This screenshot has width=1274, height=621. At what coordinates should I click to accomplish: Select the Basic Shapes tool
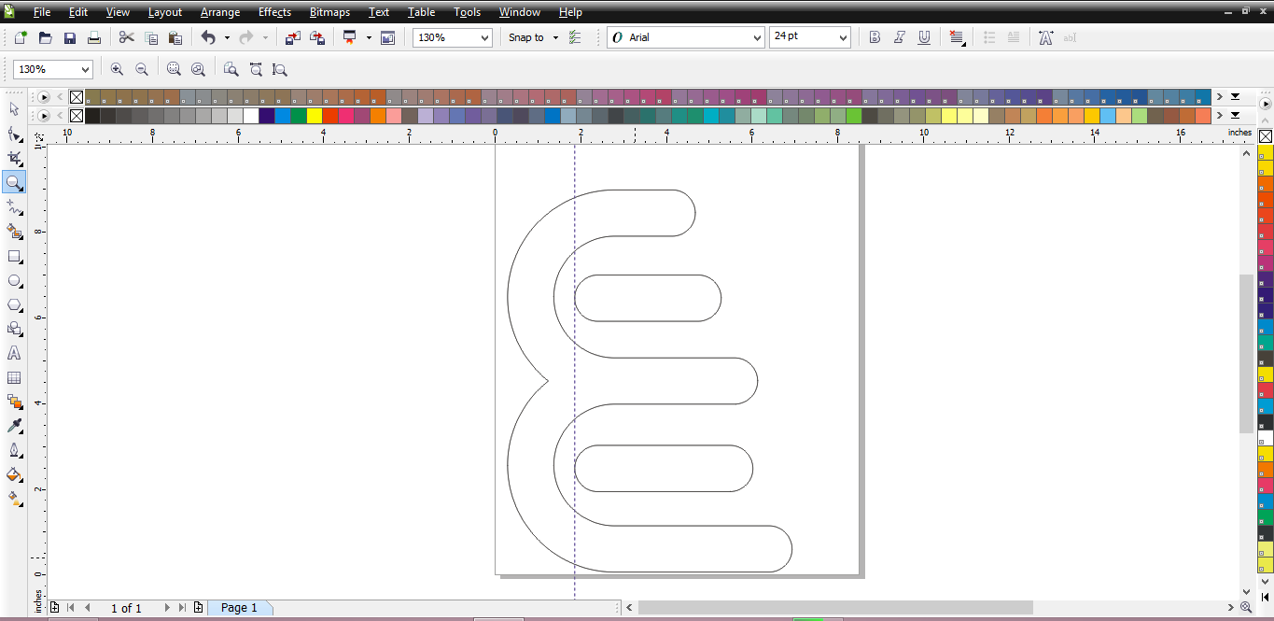[14, 329]
